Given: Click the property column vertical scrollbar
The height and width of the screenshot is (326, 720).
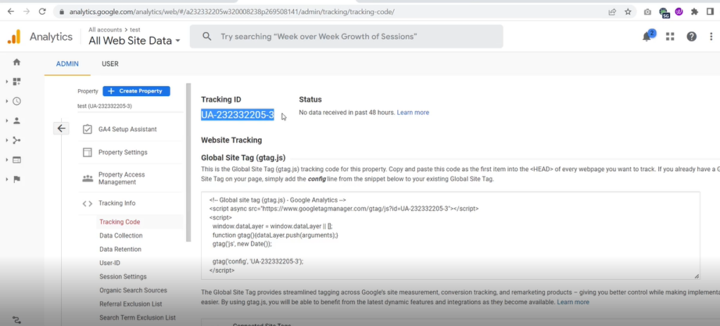Looking at the screenshot, I should coord(188,163).
